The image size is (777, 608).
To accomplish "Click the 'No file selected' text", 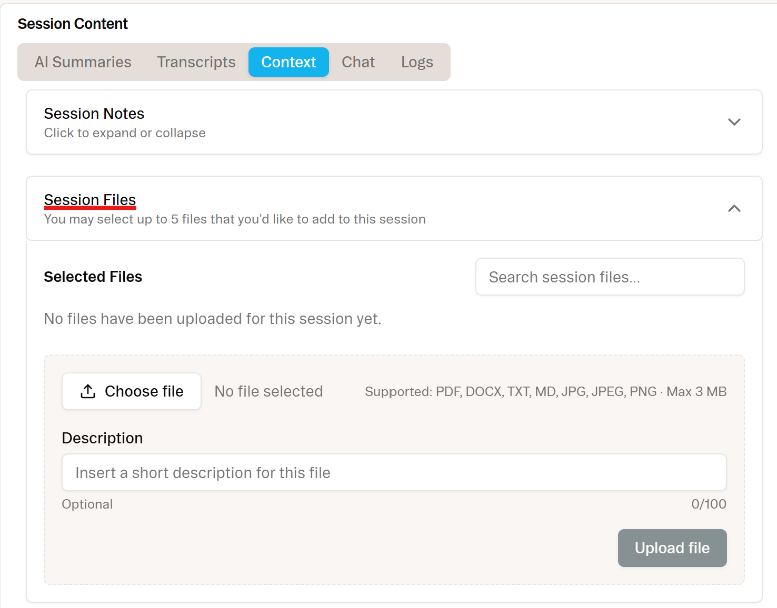I will (x=268, y=391).
